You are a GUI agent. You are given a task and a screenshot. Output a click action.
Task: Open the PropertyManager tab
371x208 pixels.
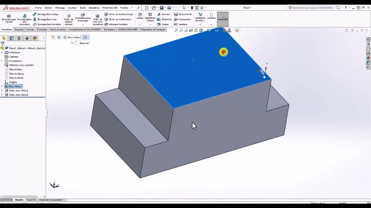coord(11,38)
